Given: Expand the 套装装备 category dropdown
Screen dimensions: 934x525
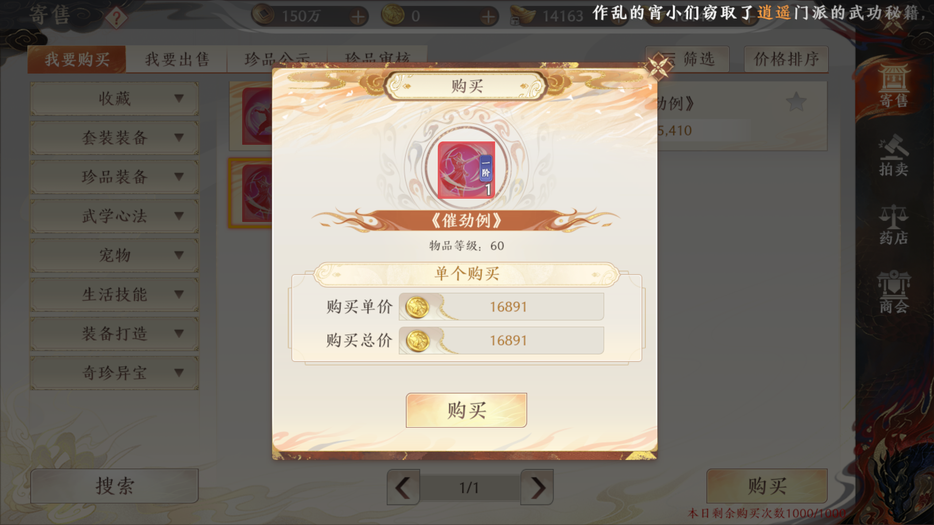Looking at the screenshot, I should (115, 138).
